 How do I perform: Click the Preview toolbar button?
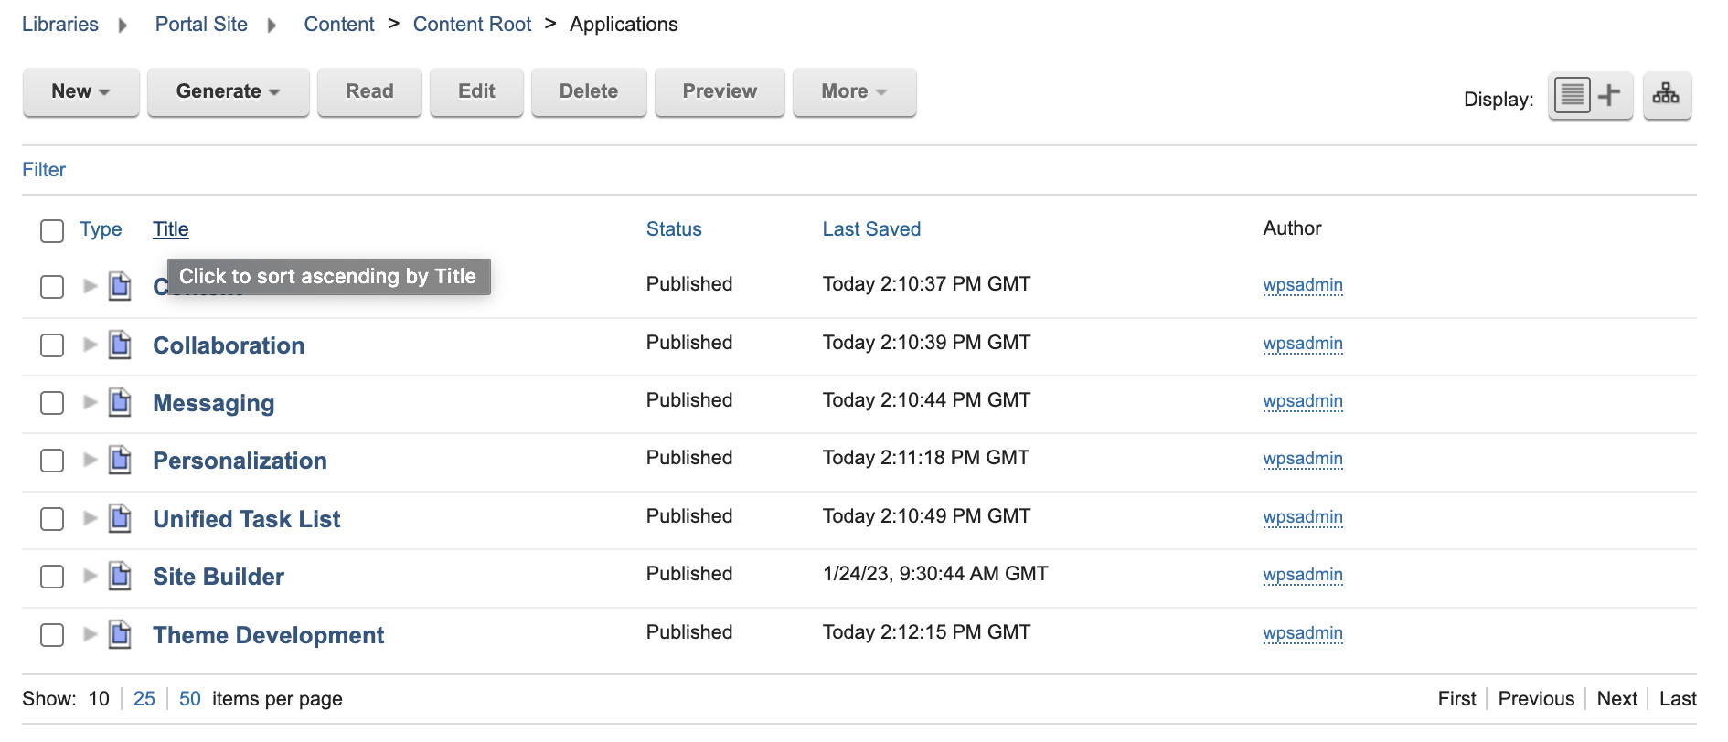click(x=720, y=92)
